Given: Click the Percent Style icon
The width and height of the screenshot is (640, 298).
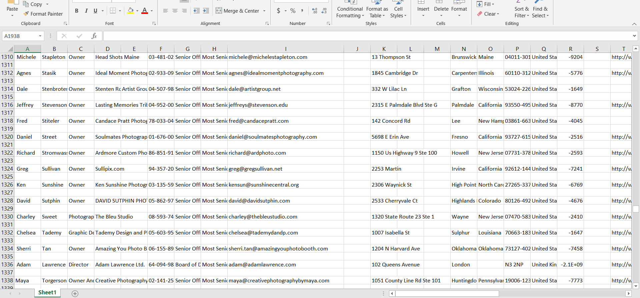Looking at the screenshot, I should coord(293,11).
